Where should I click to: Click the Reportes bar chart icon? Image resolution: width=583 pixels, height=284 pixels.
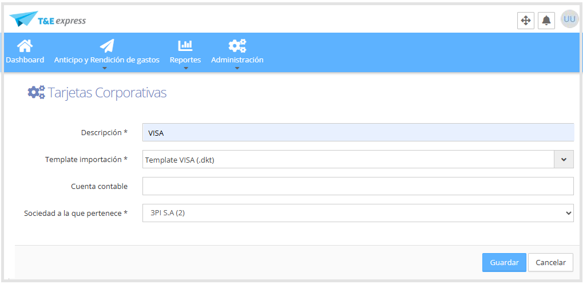point(185,45)
